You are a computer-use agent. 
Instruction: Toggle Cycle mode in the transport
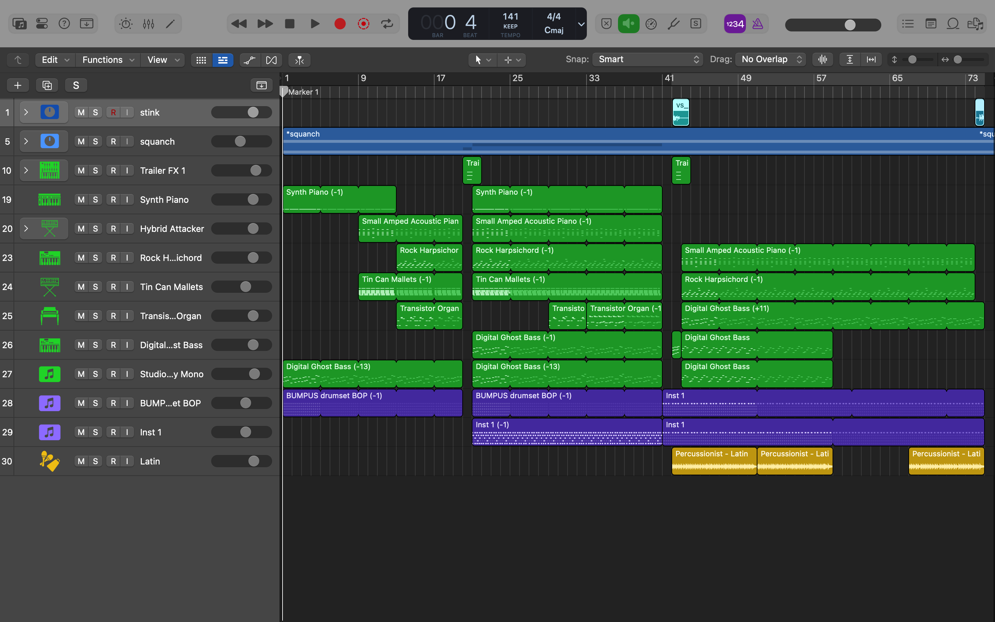click(387, 24)
